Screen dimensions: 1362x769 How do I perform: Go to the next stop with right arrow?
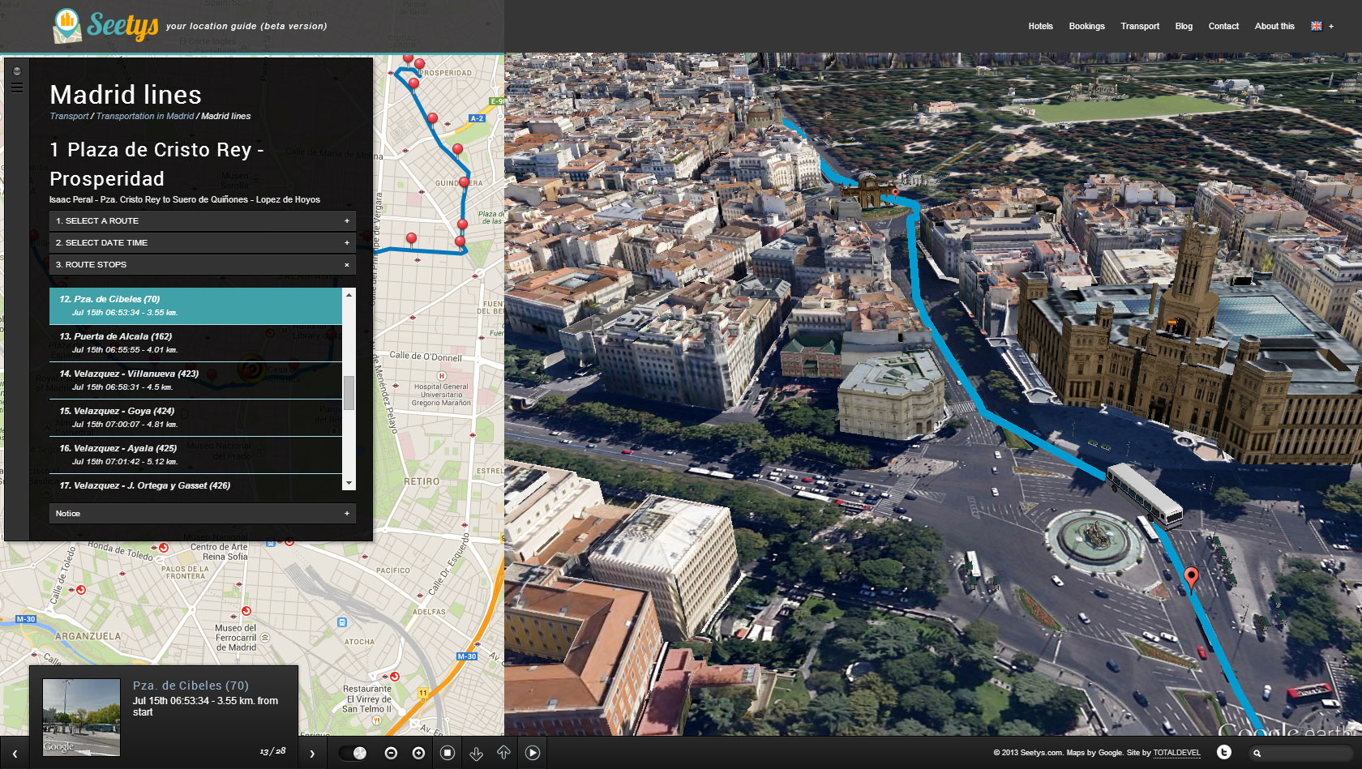tap(312, 754)
